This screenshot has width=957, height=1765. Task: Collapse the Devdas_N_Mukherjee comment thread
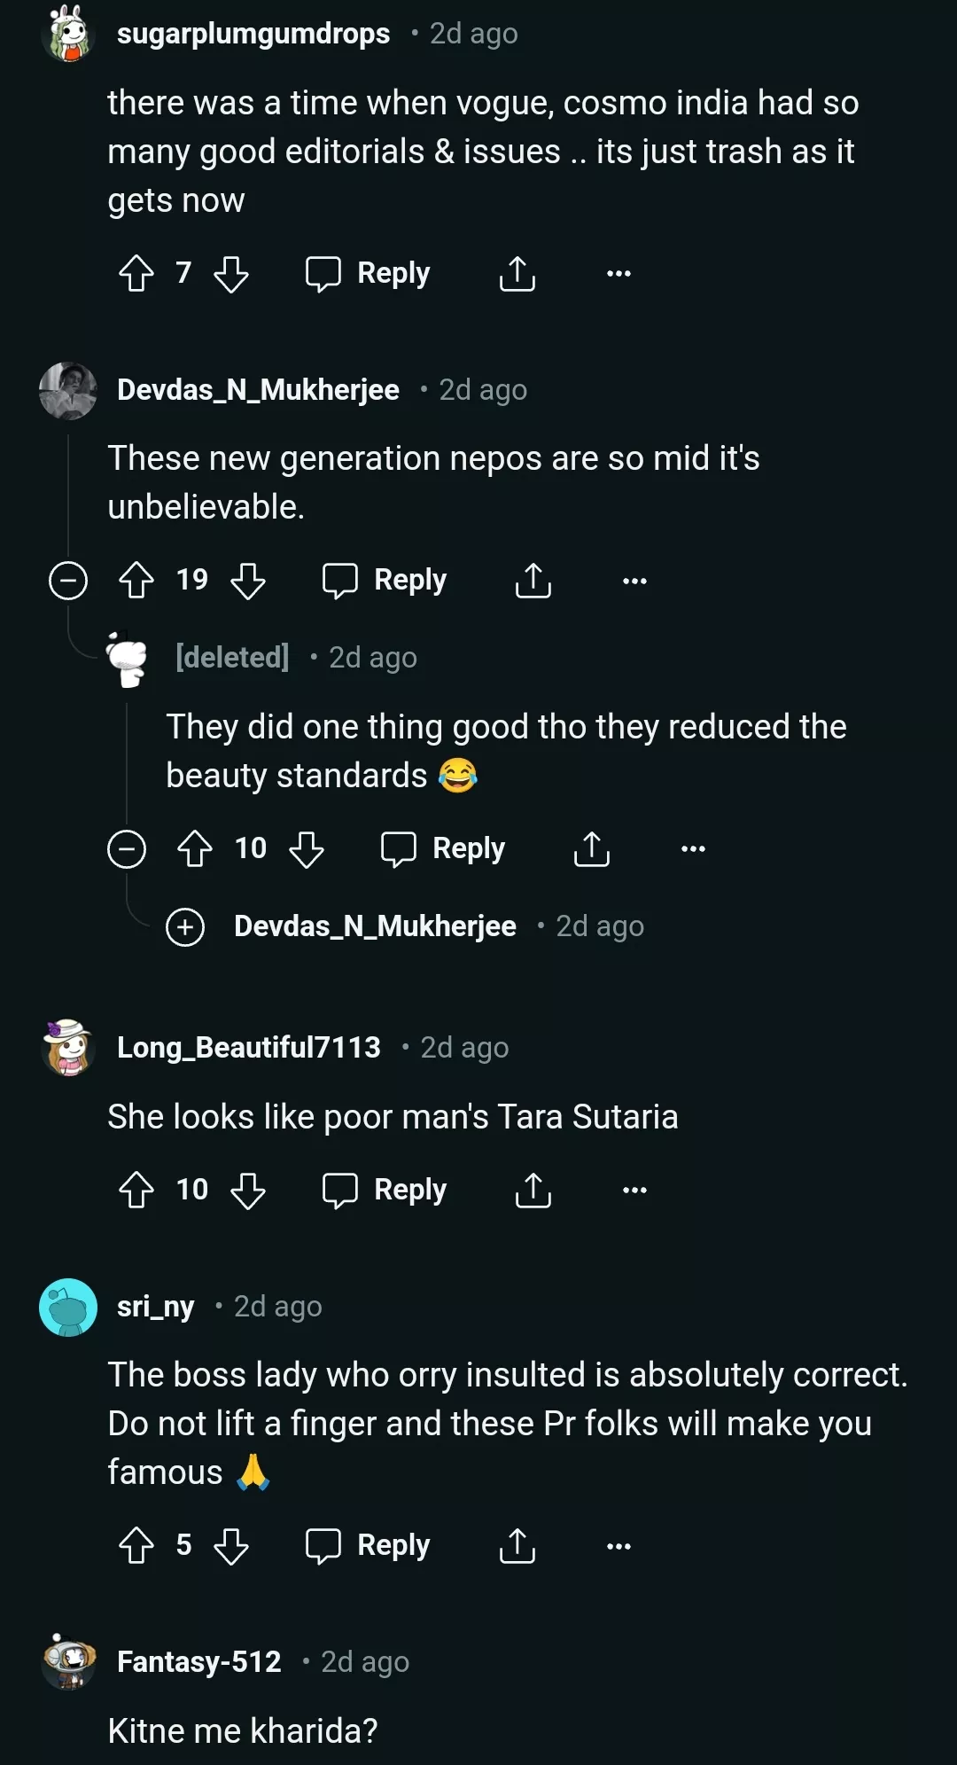point(68,581)
